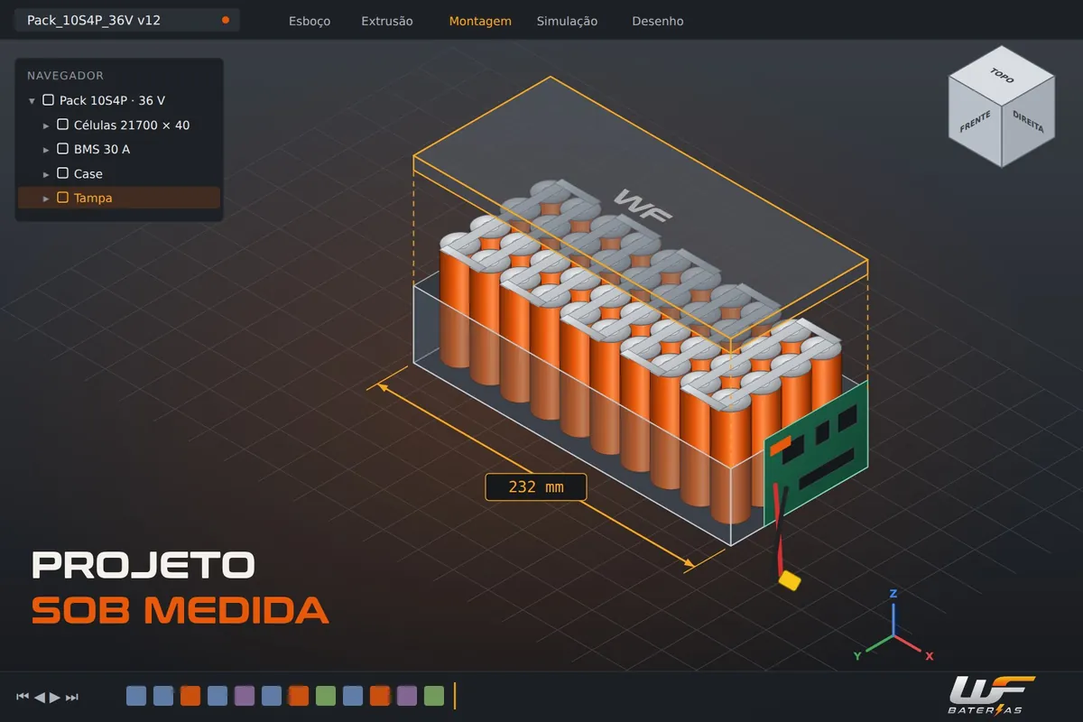Expand the Tampa node
The height and width of the screenshot is (722, 1083).
[47, 199]
